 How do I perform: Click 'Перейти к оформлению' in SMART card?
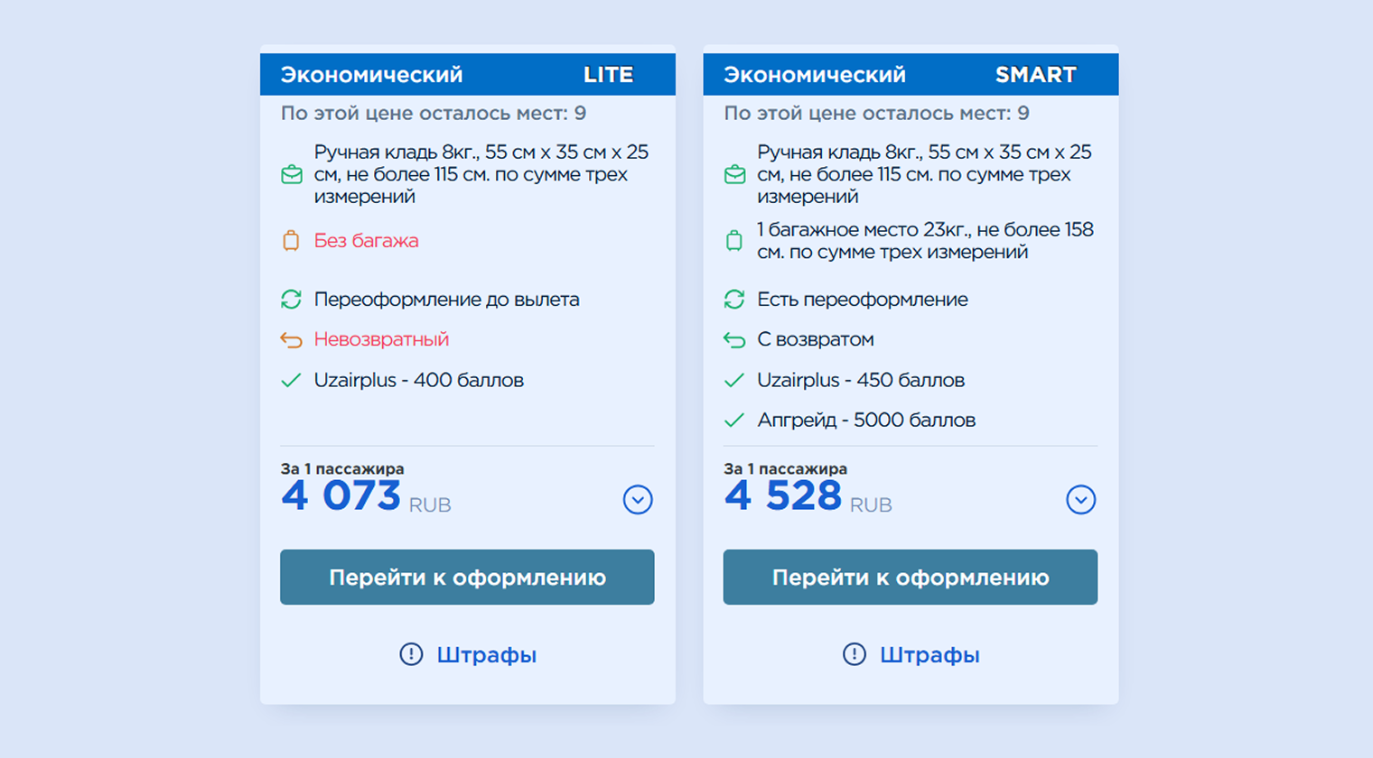[x=910, y=577]
